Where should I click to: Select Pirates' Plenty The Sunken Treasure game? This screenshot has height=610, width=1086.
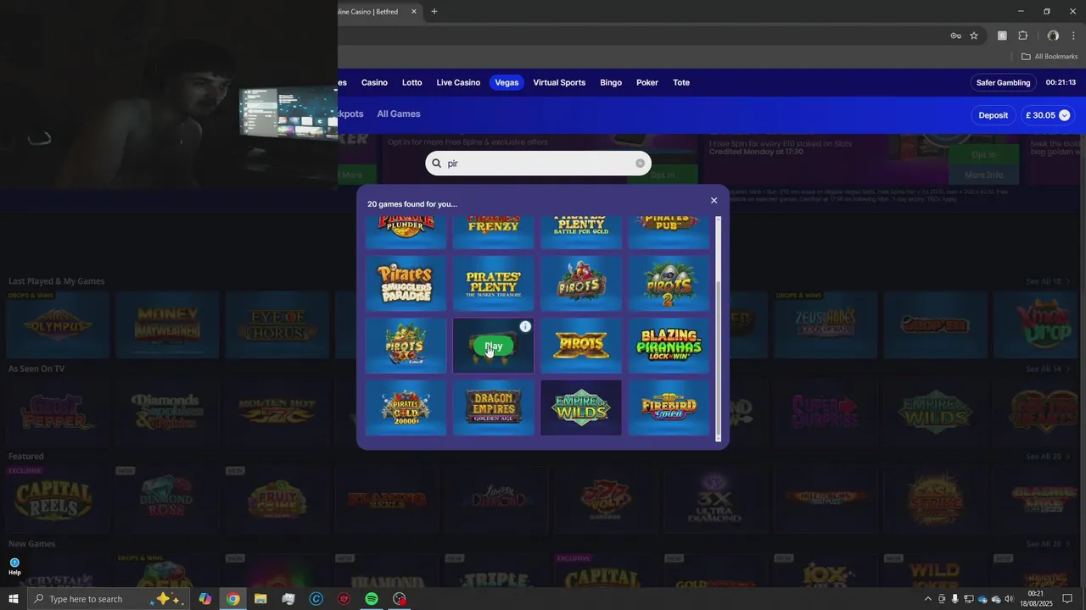[x=493, y=284]
